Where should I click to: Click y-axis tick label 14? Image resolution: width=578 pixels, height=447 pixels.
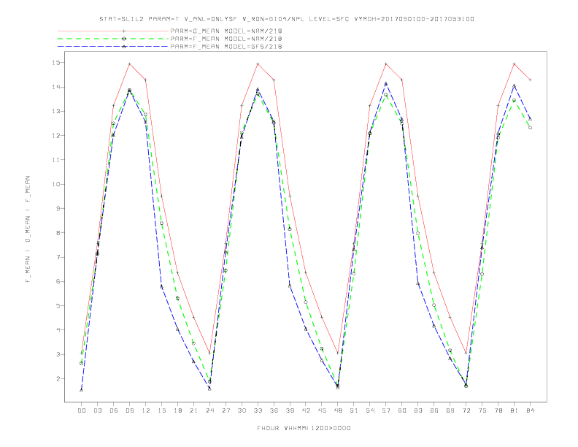[56, 87]
